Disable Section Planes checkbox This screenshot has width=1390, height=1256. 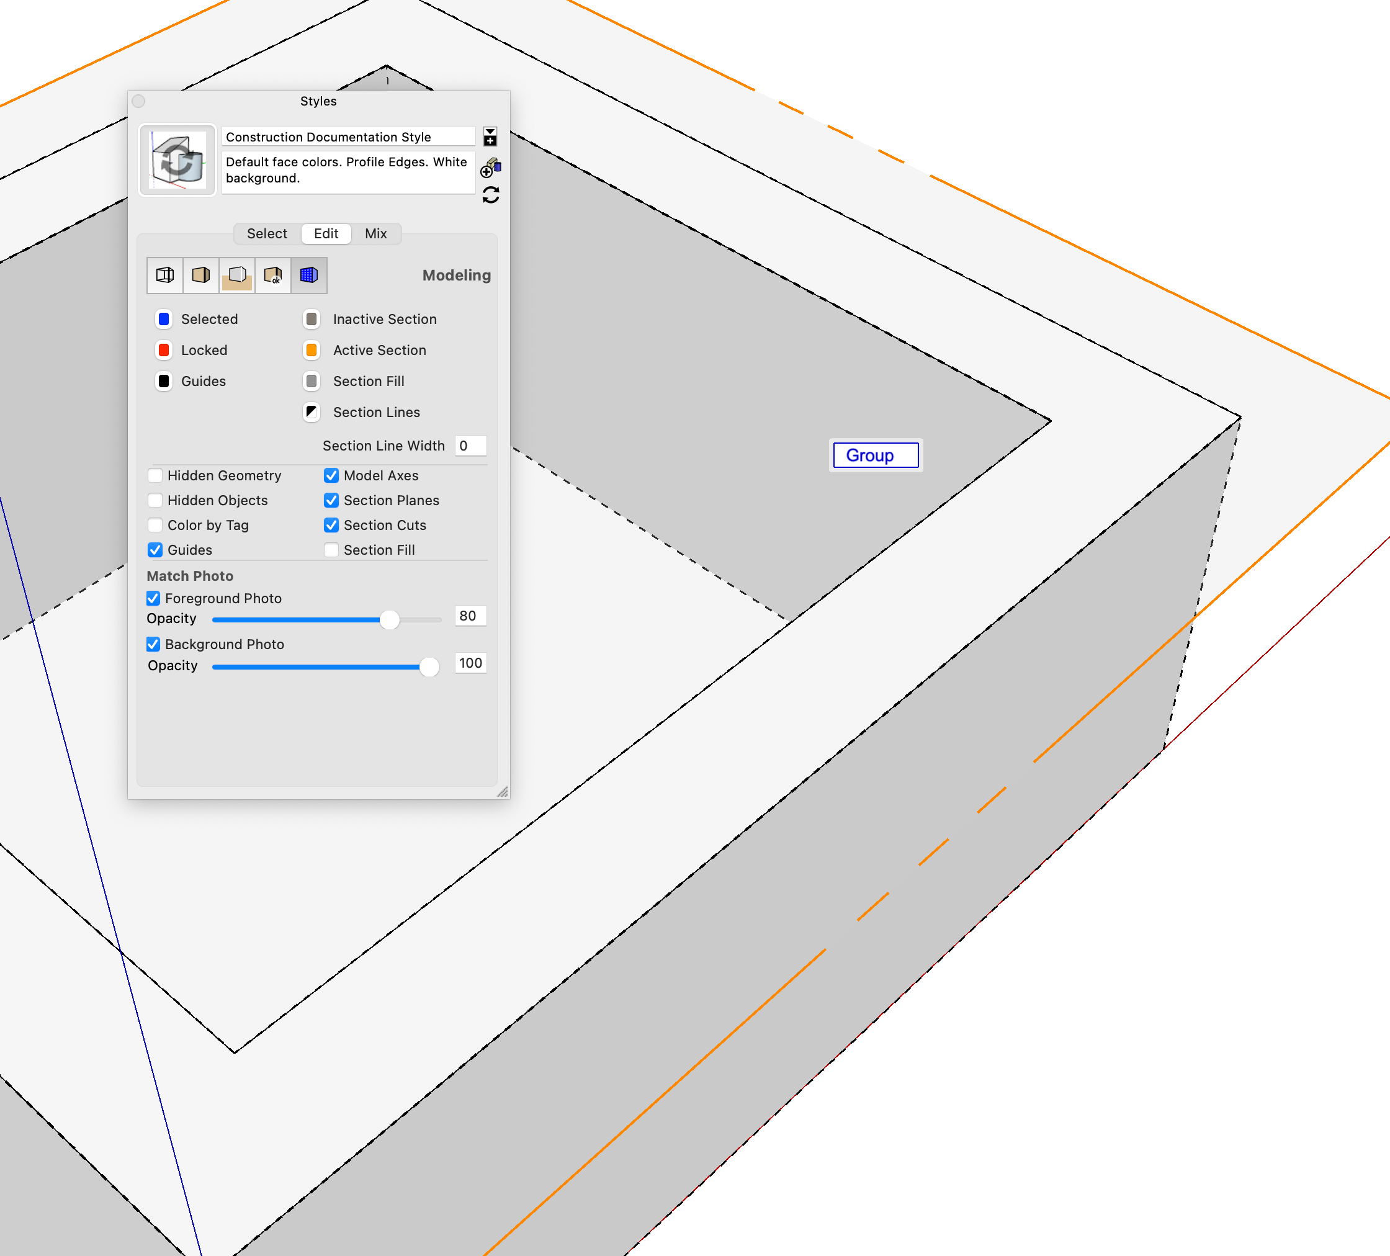point(331,500)
